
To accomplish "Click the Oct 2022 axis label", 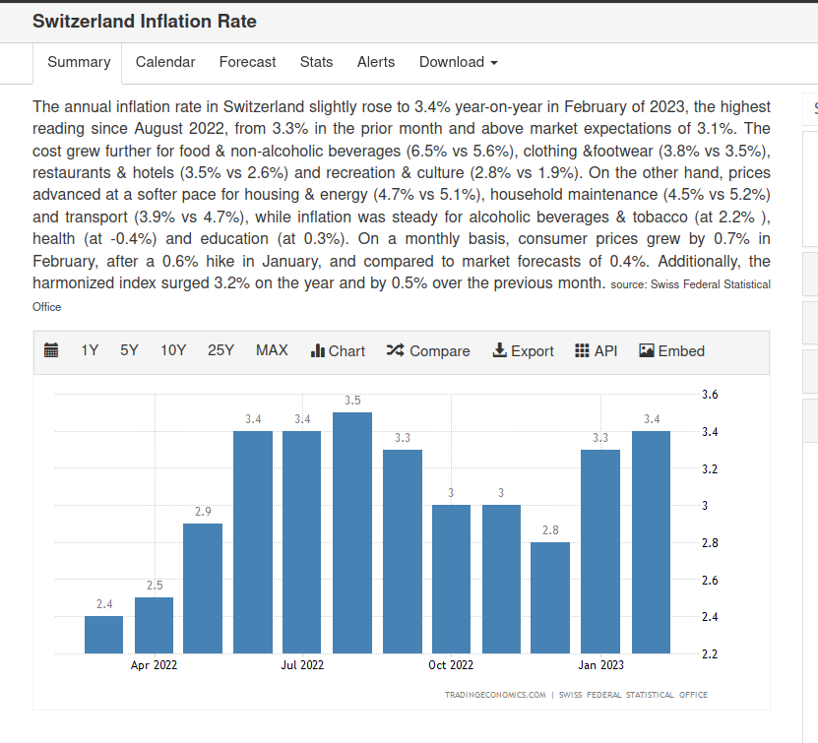I will pyautogui.click(x=451, y=665).
